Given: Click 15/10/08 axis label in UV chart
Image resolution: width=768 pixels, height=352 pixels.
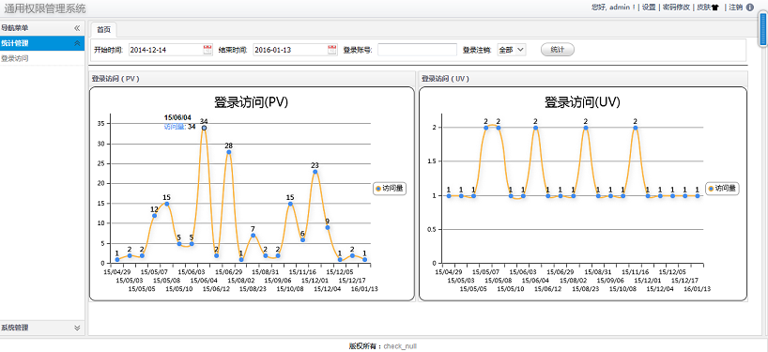Looking at the screenshot, I should coord(622,289).
